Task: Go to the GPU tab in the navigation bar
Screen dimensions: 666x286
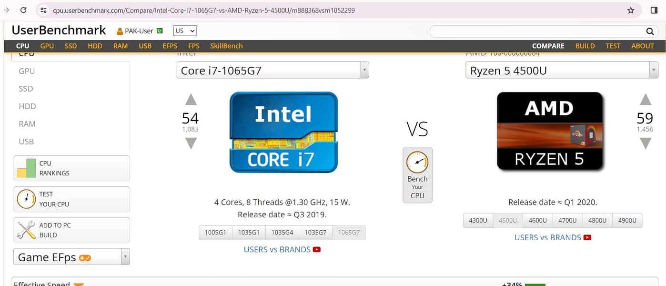Action: (47, 46)
